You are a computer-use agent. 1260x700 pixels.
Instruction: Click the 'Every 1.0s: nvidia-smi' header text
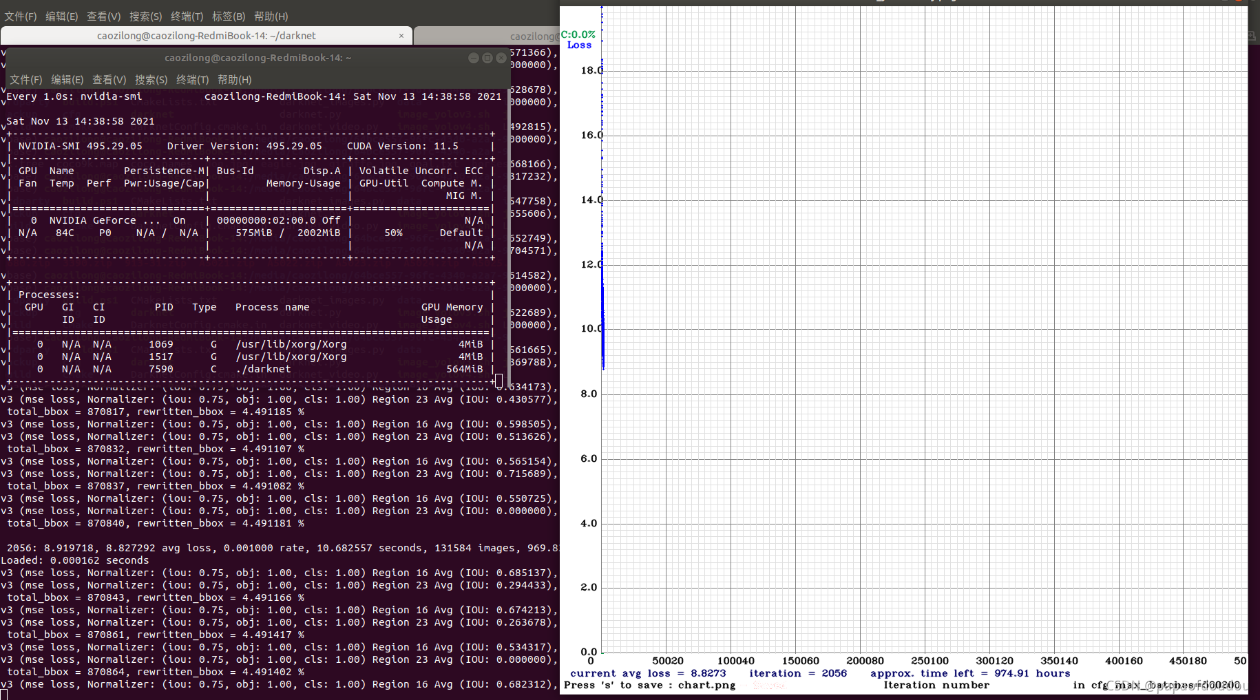[74, 96]
